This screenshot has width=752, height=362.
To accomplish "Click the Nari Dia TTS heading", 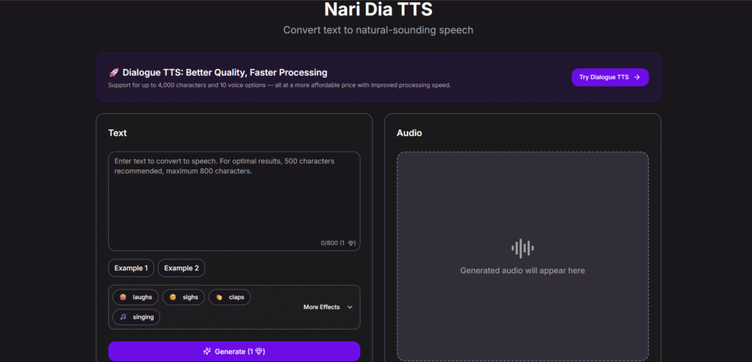I will (x=378, y=9).
